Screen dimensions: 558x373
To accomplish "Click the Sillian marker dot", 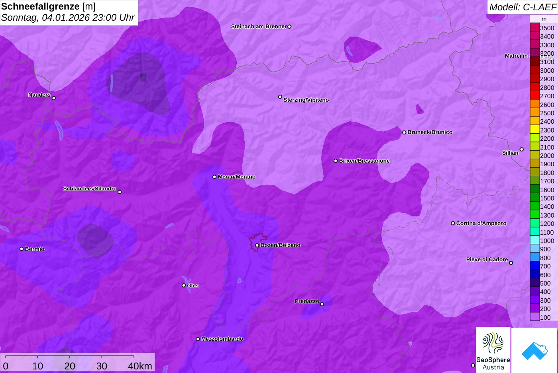I will point(522,150).
